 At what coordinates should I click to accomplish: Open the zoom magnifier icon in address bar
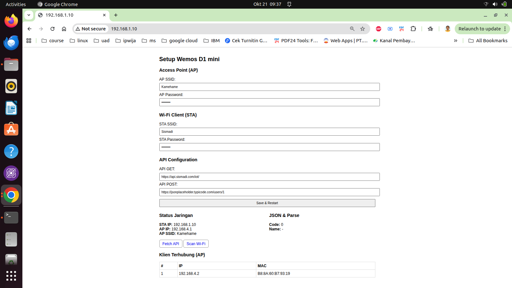[x=352, y=29]
